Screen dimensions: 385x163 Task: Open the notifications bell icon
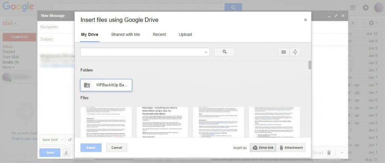coord(365,8)
